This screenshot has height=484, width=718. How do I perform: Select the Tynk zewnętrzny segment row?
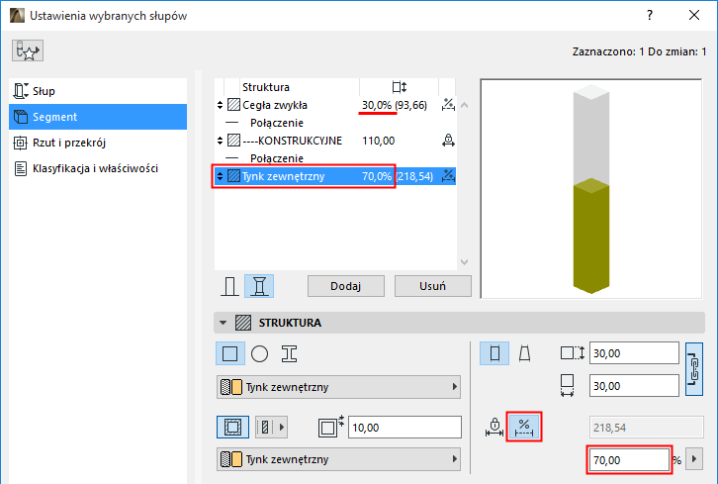(x=334, y=176)
